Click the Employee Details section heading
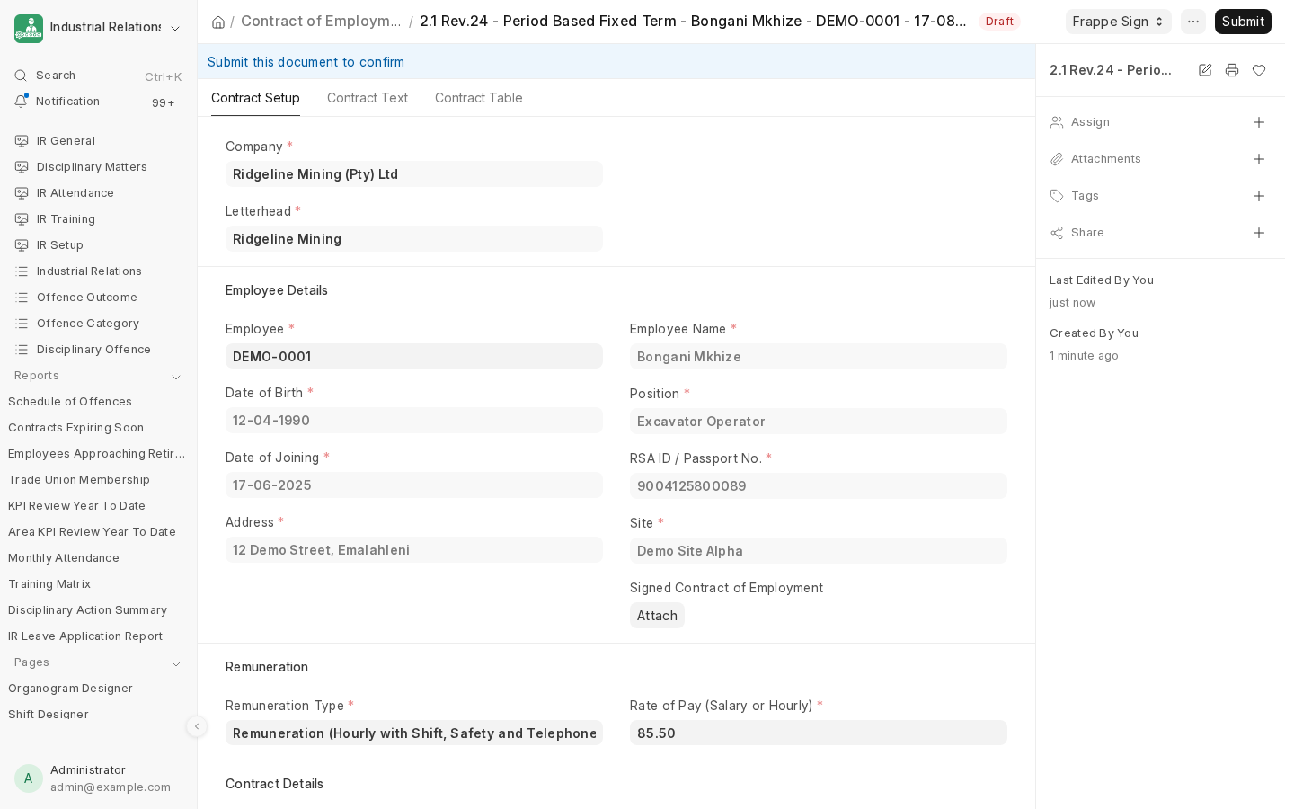The height and width of the screenshot is (809, 1294). click(x=277, y=290)
